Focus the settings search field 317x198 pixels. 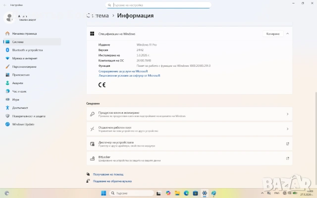pyautogui.click(x=158, y=5)
